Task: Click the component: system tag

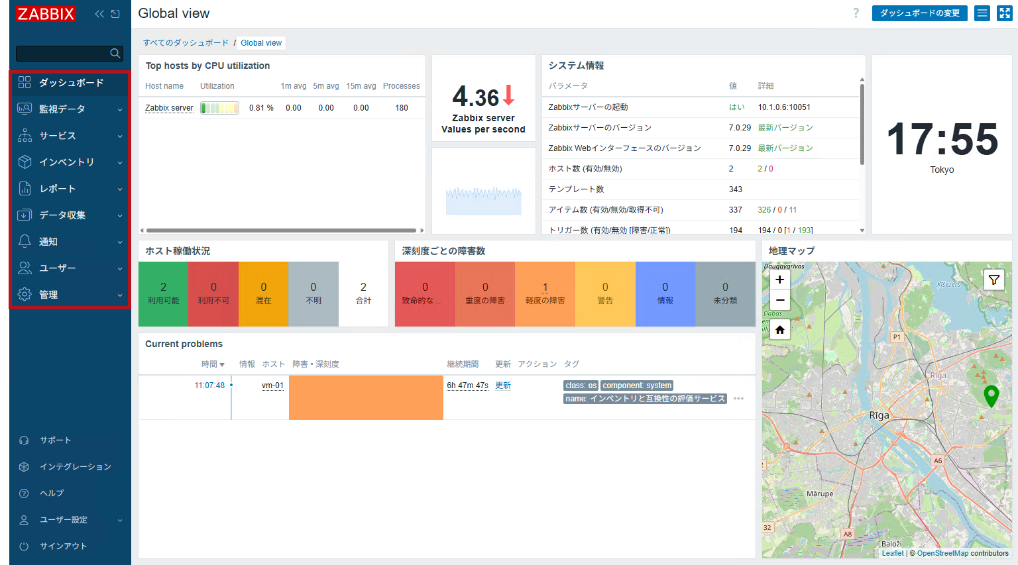Action: tap(637, 385)
